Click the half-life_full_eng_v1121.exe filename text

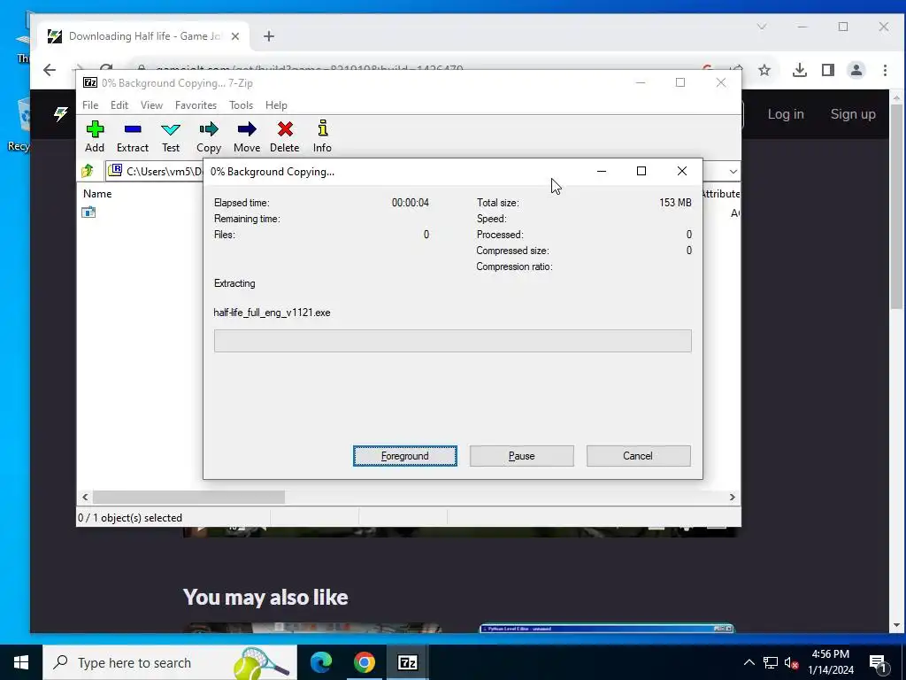click(272, 313)
